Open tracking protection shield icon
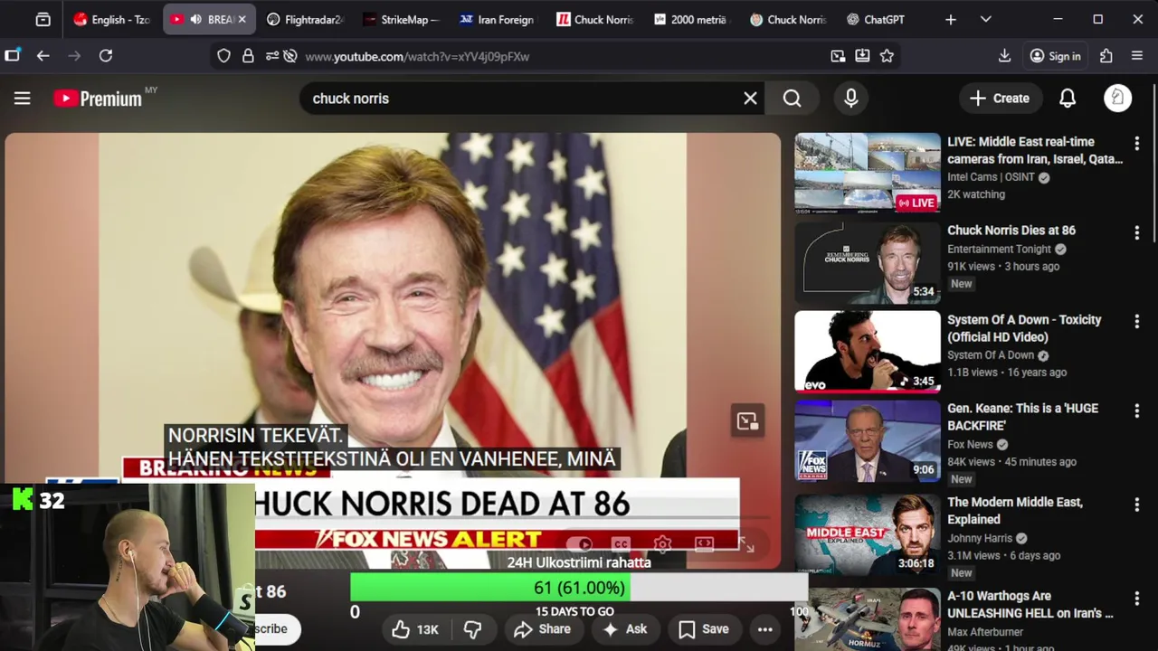Image resolution: width=1158 pixels, height=651 pixels. (x=223, y=56)
